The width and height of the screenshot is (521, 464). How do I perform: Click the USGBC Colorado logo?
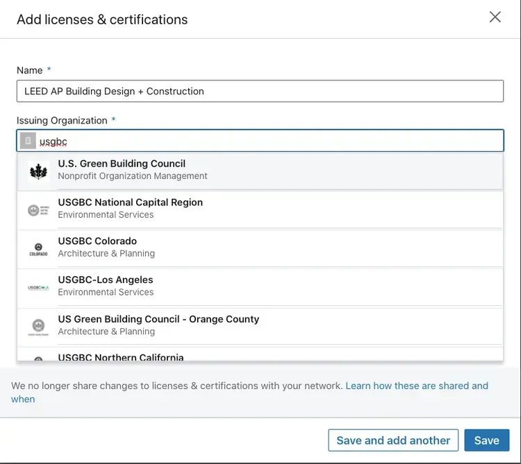[38, 250]
